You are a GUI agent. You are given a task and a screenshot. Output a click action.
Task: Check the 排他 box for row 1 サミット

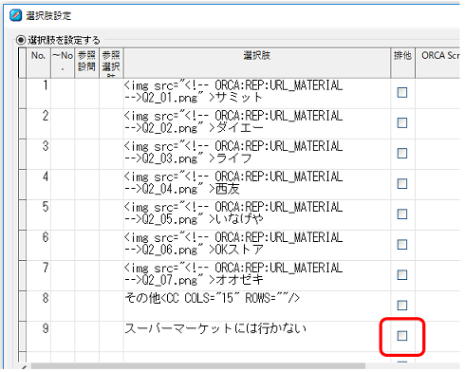coord(402,93)
